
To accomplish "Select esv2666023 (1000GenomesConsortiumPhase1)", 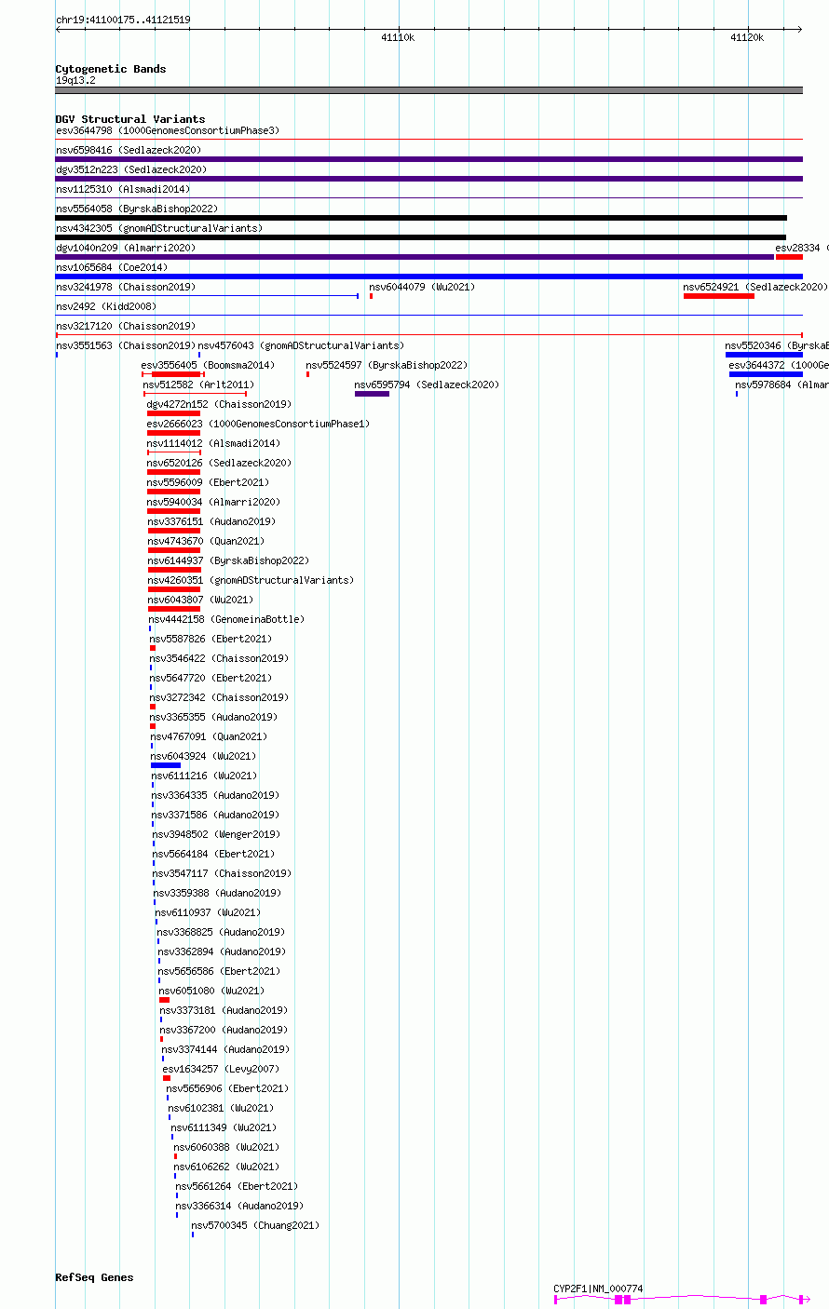I will [258, 424].
